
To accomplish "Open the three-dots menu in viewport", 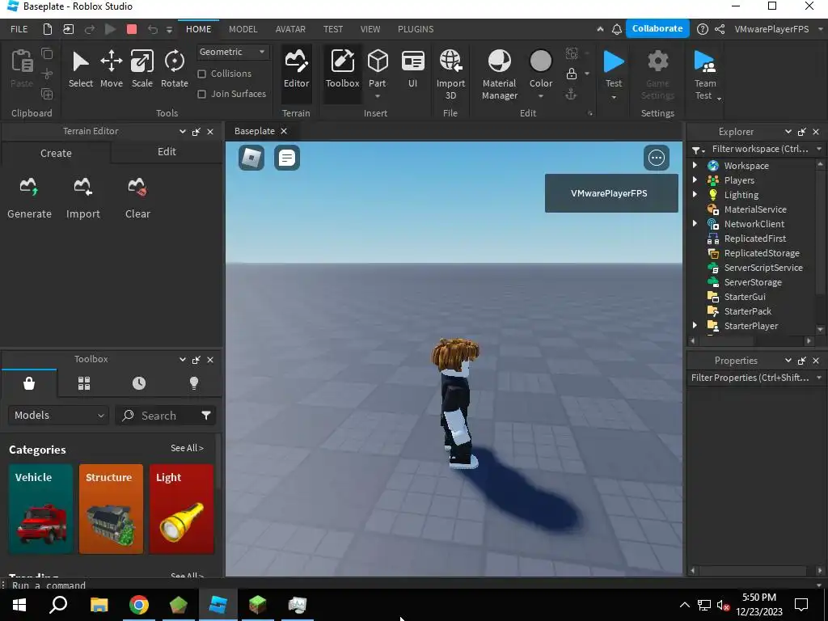I will pyautogui.click(x=657, y=158).
